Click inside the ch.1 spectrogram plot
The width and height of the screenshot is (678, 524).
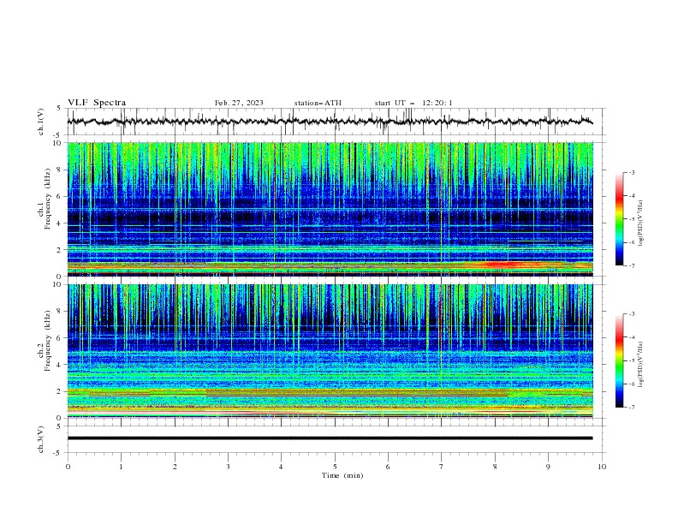330,209
